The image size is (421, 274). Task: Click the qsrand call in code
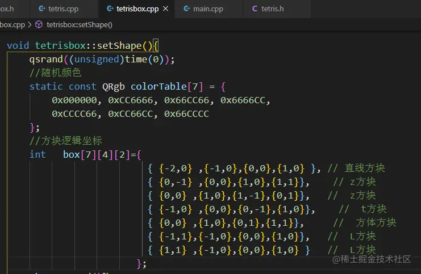46,59
